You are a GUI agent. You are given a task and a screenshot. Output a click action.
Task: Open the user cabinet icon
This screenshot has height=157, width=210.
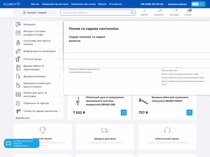tap(144, 11)
